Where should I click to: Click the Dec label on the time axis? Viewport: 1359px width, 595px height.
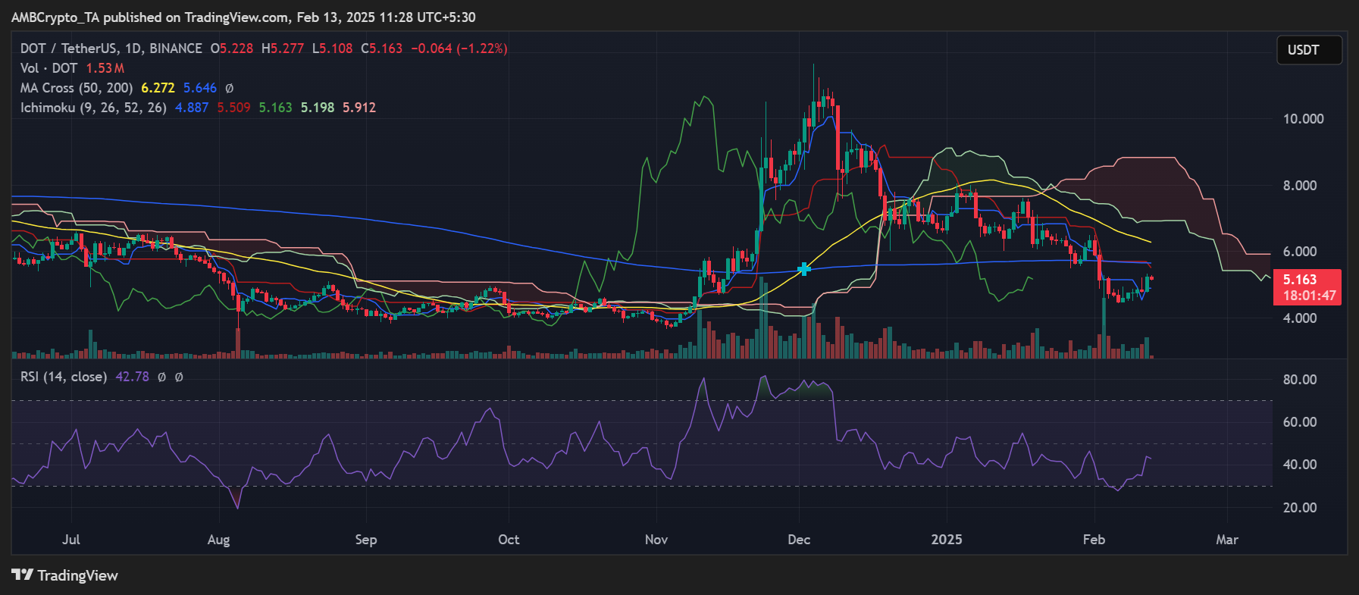799,540
